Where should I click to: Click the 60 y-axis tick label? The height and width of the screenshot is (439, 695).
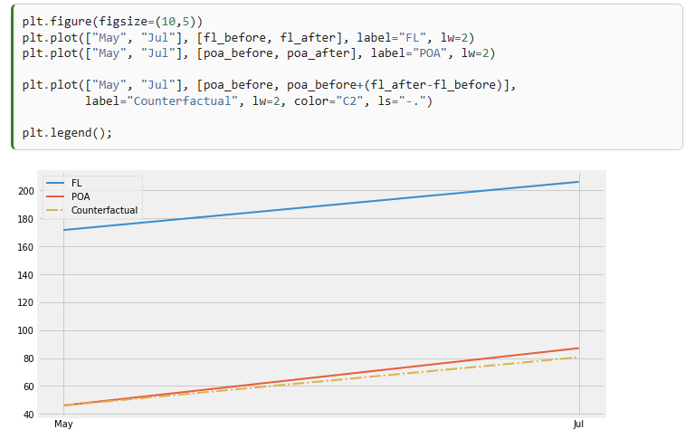click(28, 387)
